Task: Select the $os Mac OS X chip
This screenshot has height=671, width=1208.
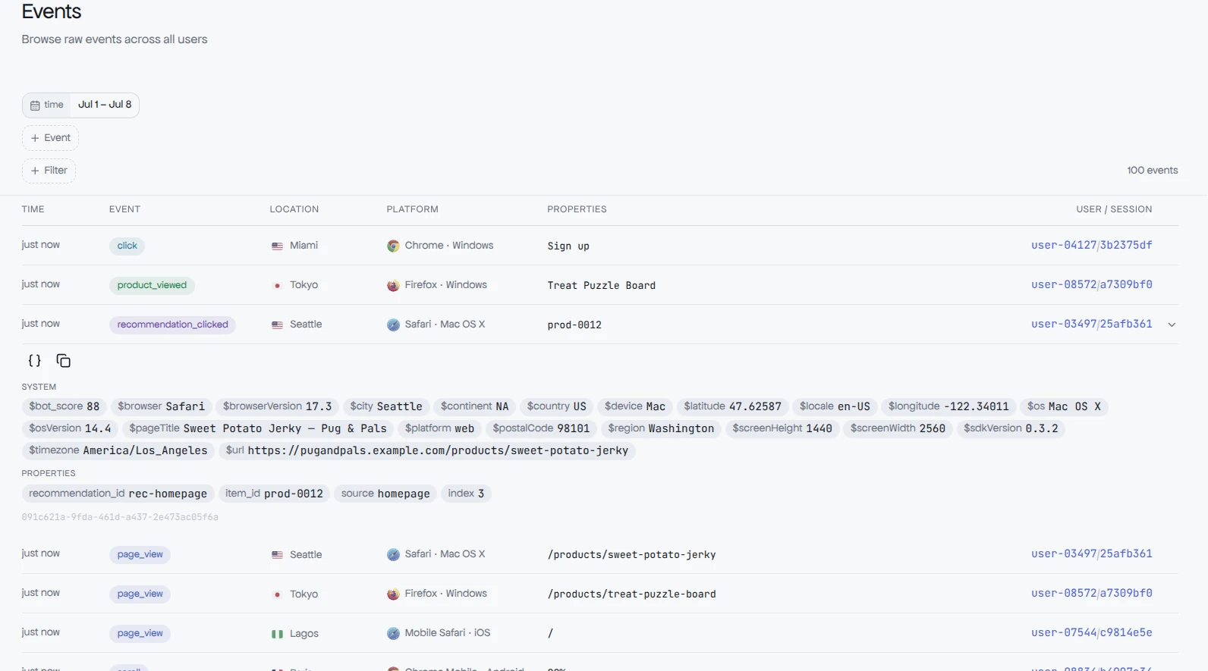Action: pos(1064,406)
